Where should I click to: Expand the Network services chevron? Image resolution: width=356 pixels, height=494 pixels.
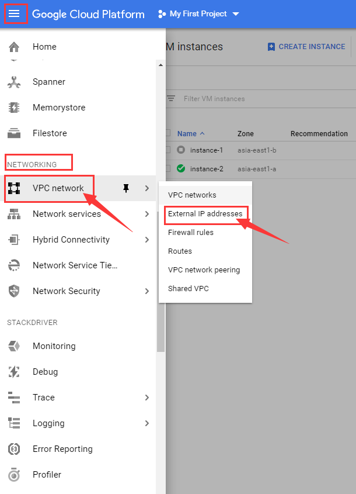[147, 214]
